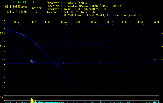Viewport: 163px width, 103px height.
Task: Click the 0.6 kHz axis label
Action: (x=2, y=98)
